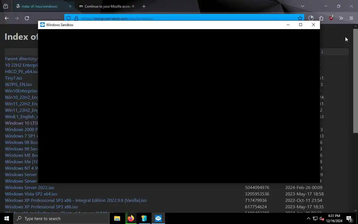Open the Parent directory link

pyautogui.click(x=21, y=59)
